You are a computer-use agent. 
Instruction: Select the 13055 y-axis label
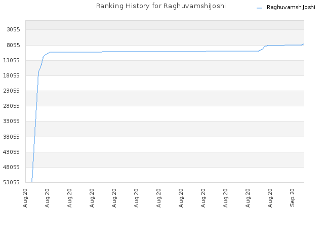(x=12, y=60)
